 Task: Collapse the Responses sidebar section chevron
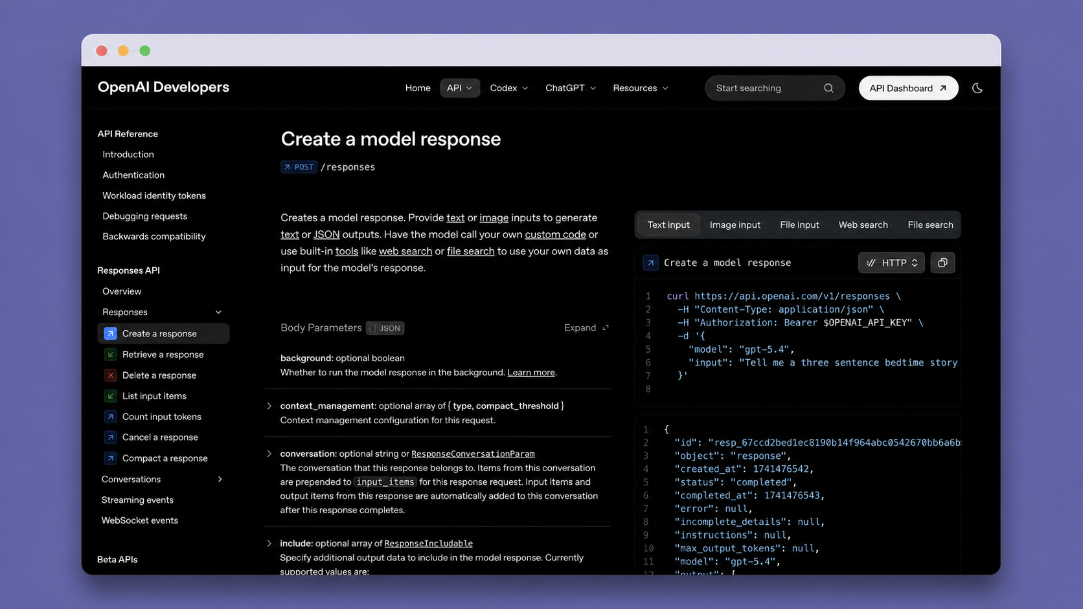click(218, 312)
